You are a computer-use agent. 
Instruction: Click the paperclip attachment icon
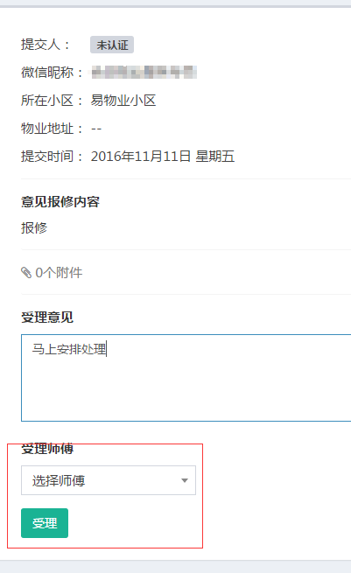26,273
